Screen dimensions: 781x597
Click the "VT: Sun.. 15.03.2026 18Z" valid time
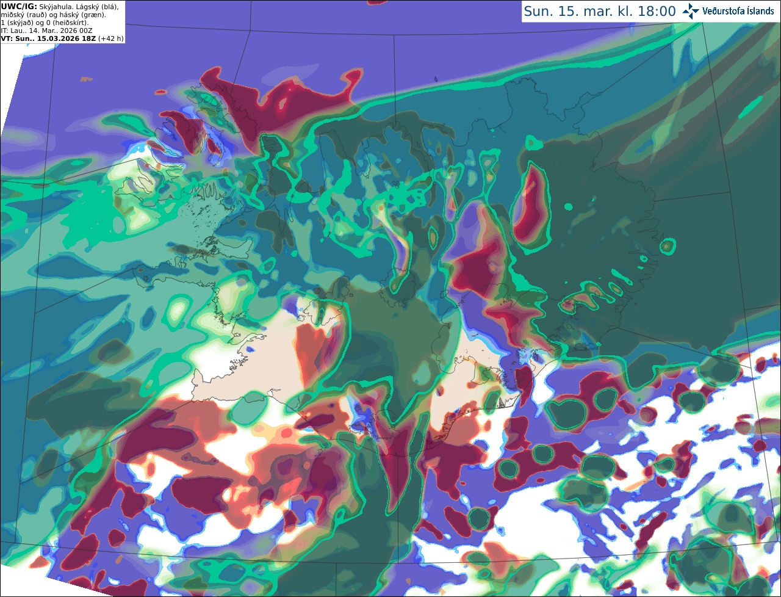coord(48,38)
